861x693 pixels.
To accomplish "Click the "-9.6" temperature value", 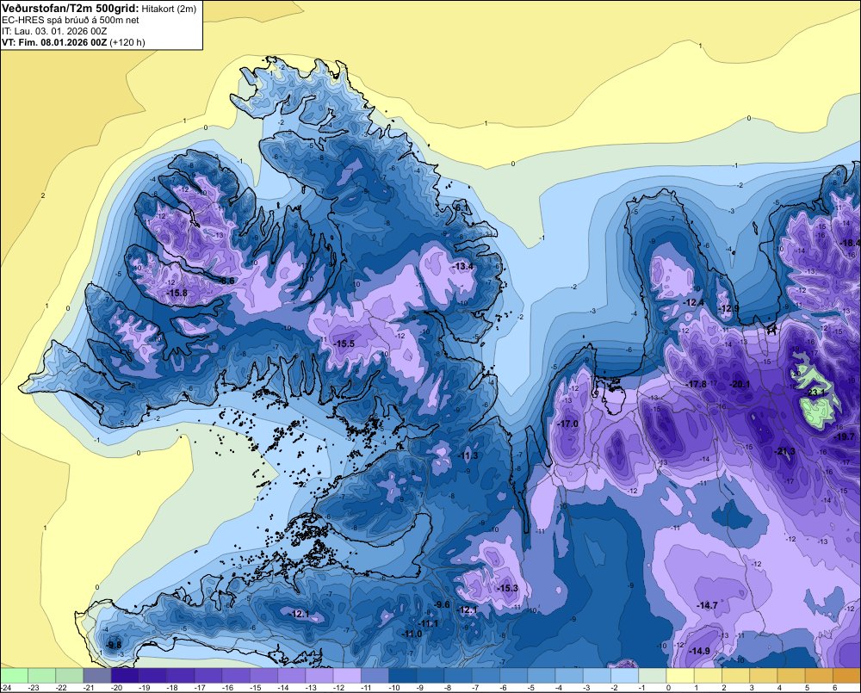I will (442, 604).
